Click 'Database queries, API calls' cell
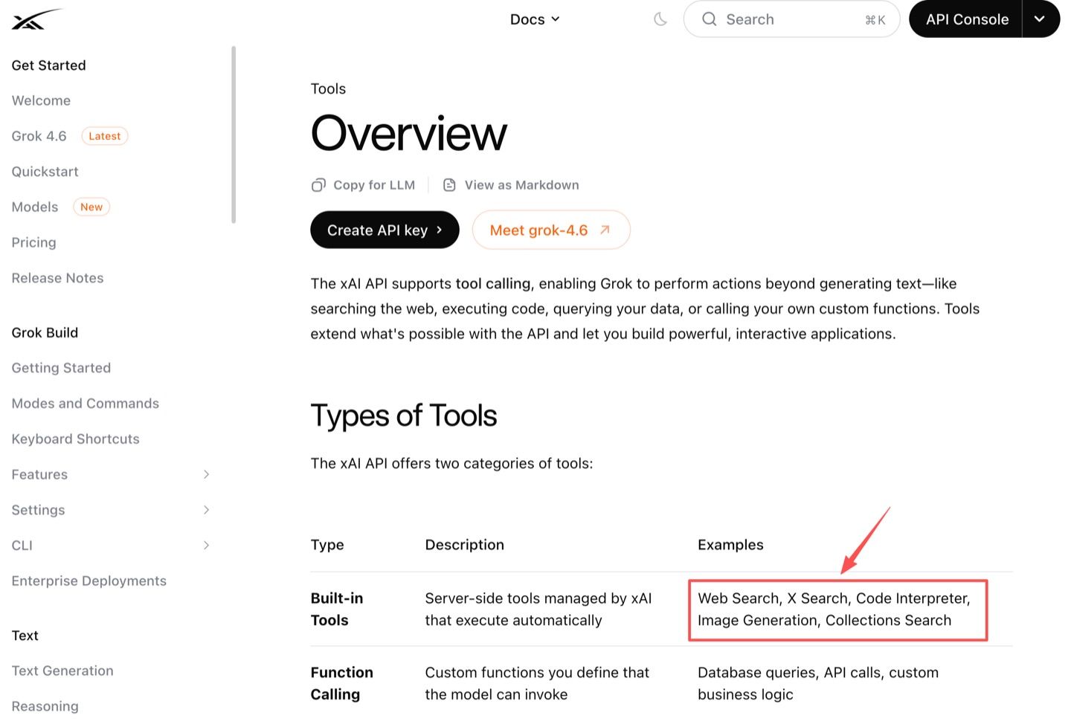1071x727 pixels. pos(818,683)
